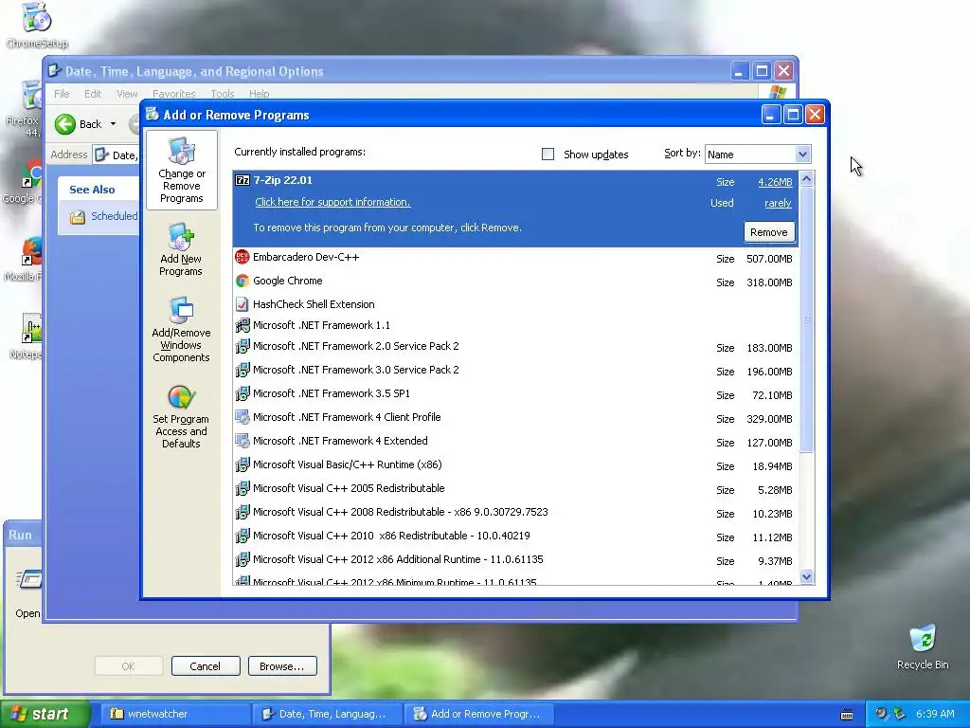This screenshot has width=970, height=728.
Task: Open the Edit menu in Date, Time window
Action: 93,94
